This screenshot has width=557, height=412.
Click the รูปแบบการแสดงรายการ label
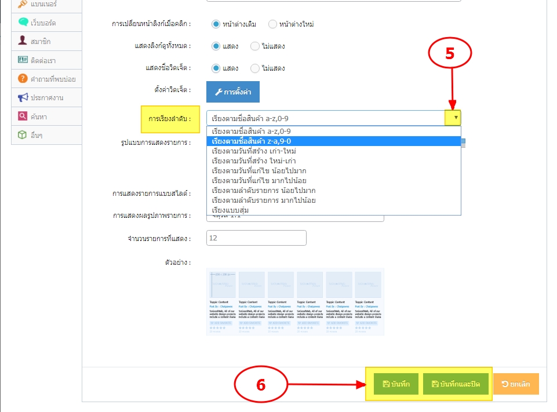pos(156,143)
